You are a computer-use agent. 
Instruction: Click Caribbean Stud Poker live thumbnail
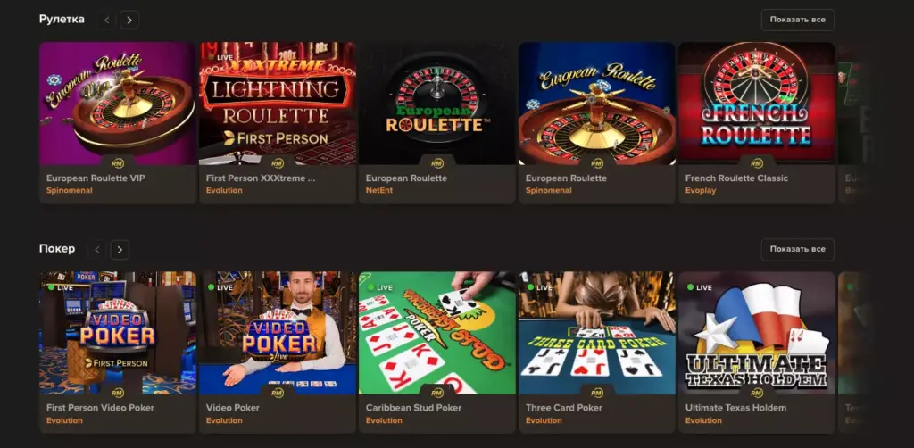437,333
